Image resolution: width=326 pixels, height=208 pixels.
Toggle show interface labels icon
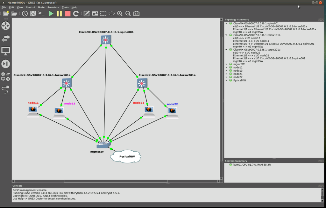coord(33,13)
